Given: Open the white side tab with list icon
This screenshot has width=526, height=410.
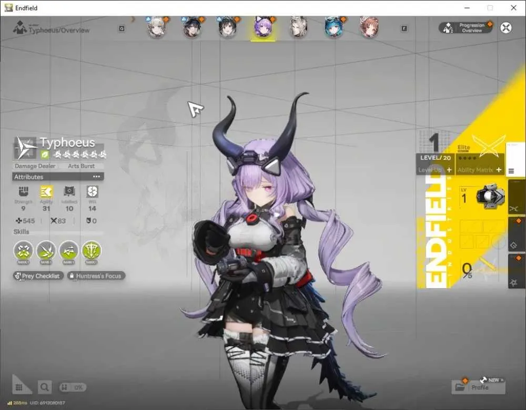Looking at the screenshot, I should coord(516,160).
